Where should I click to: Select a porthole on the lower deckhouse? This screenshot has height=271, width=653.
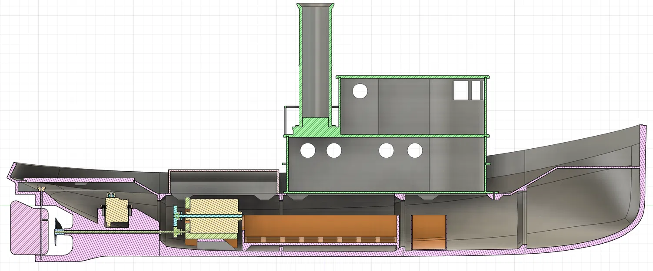coord(309,152)
